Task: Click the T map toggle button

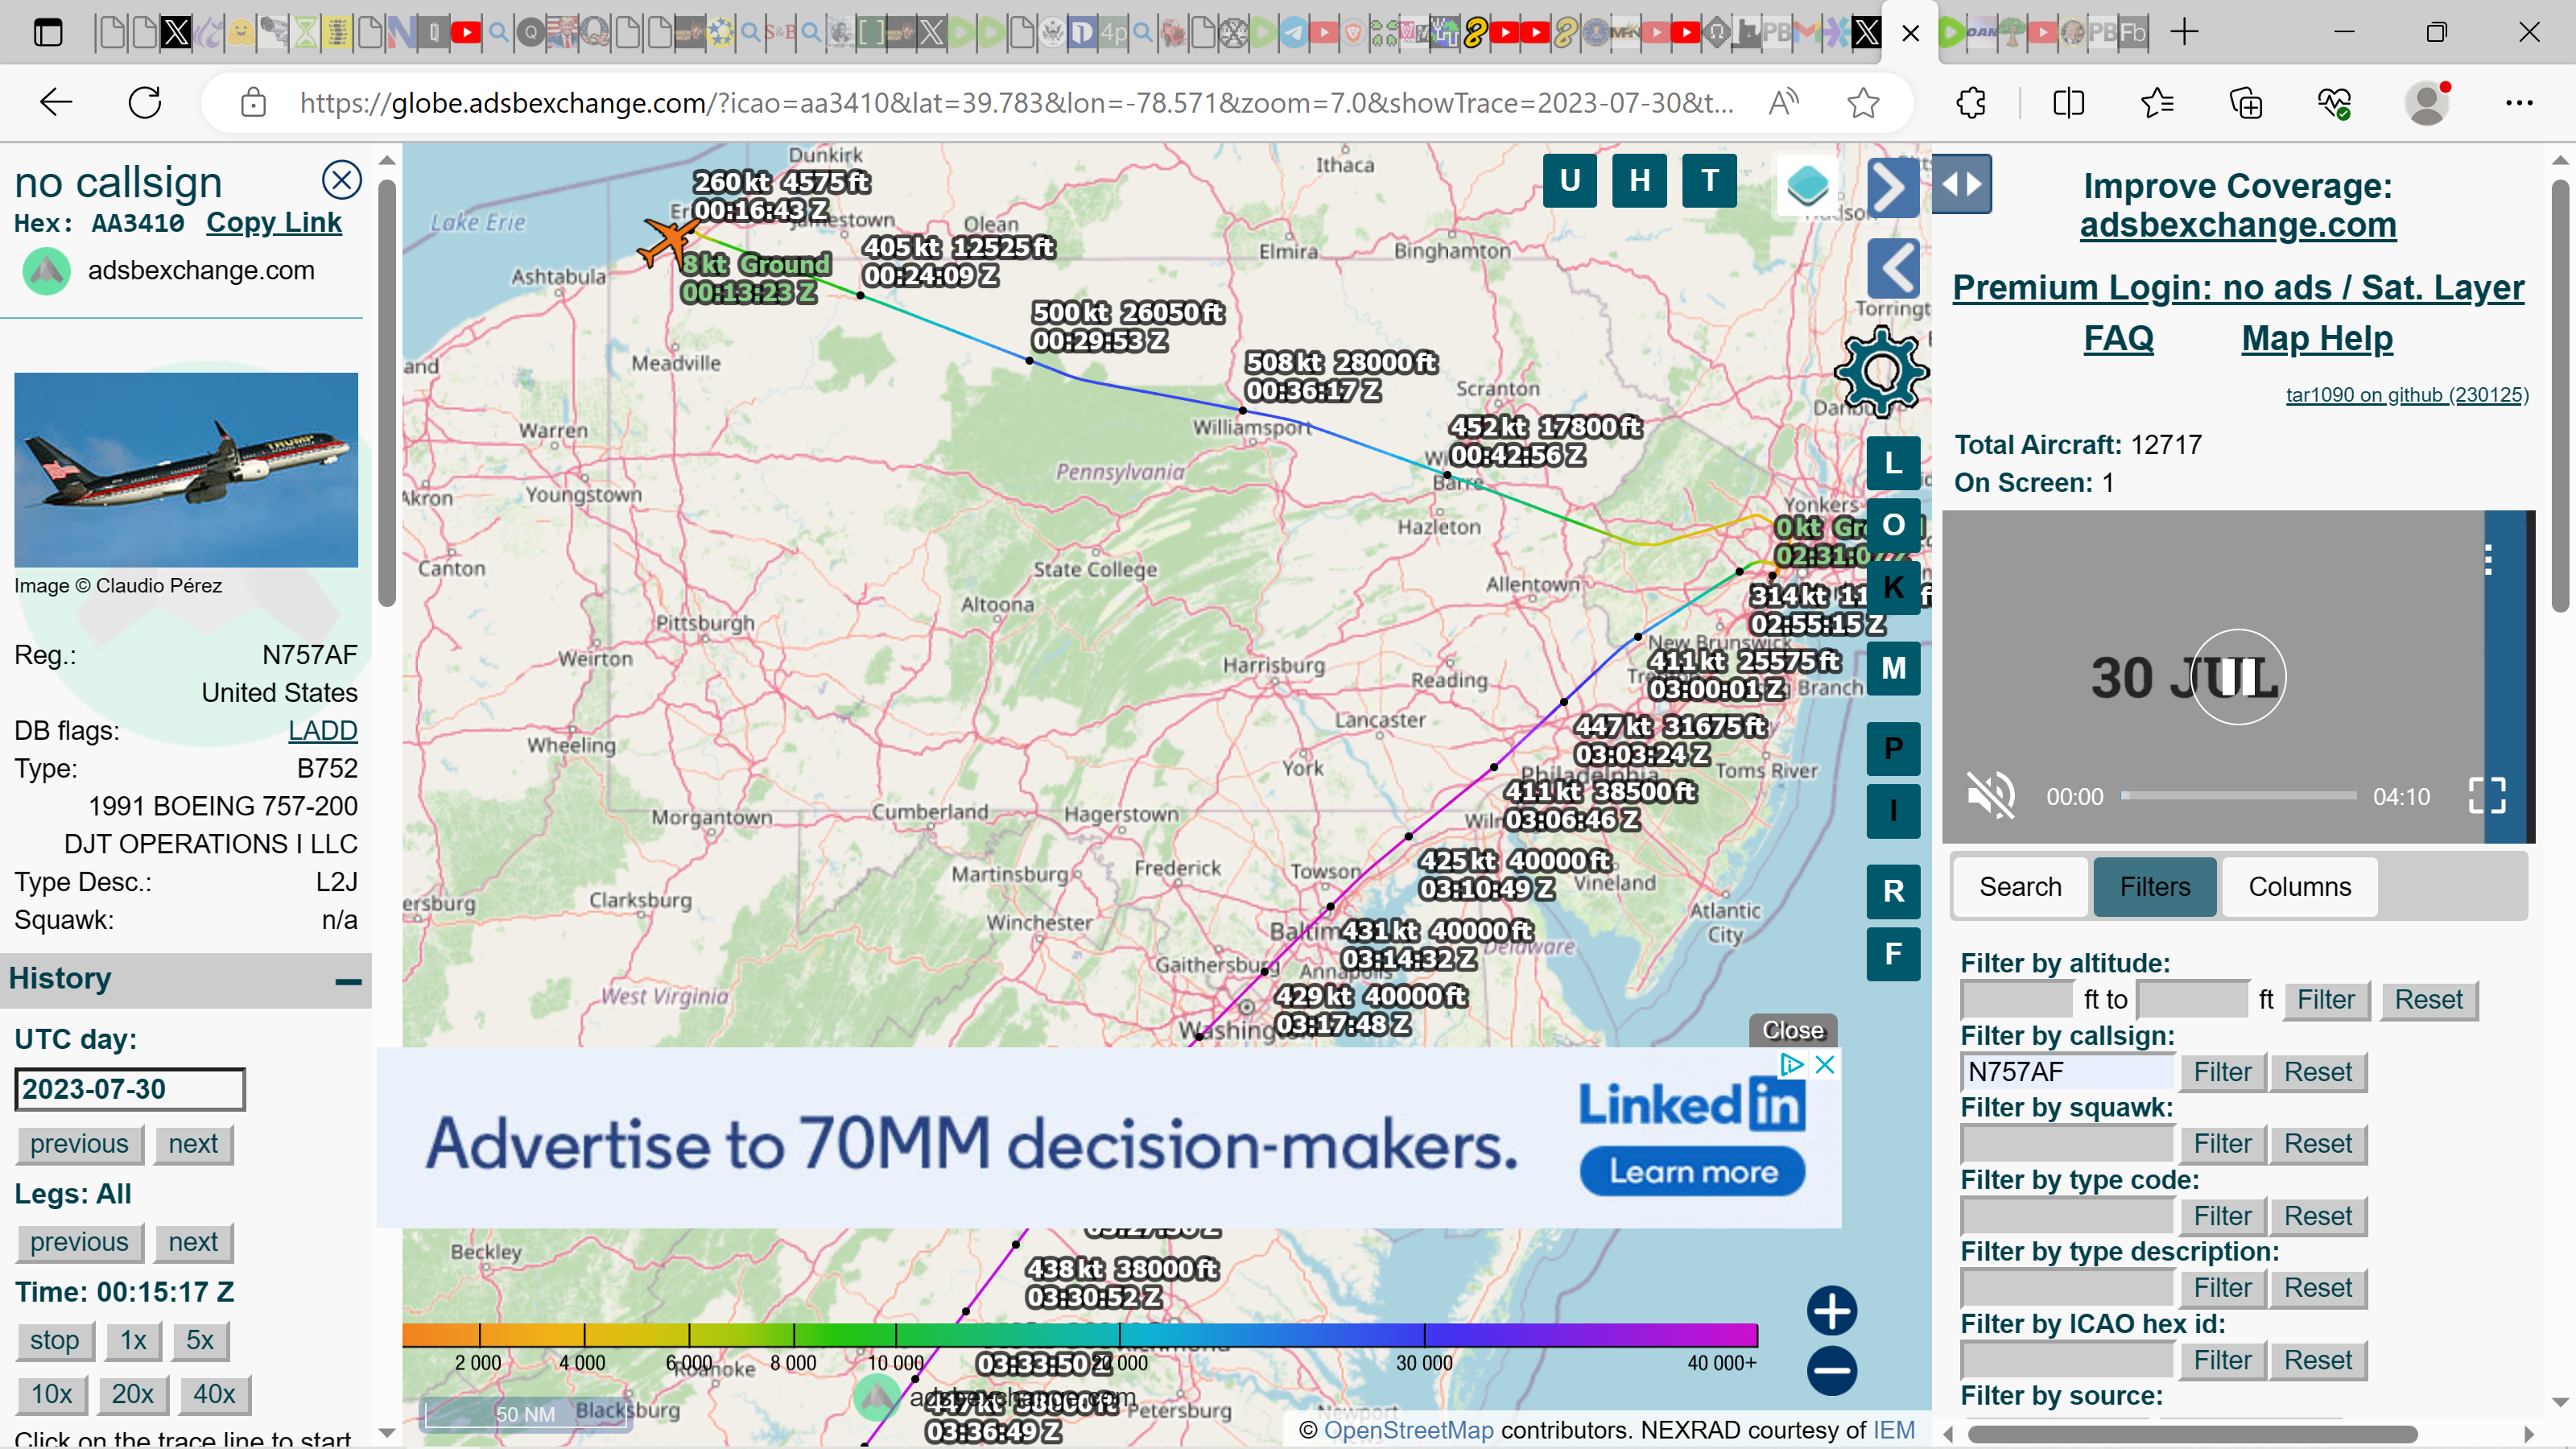Action: [x=1710, y=181]
